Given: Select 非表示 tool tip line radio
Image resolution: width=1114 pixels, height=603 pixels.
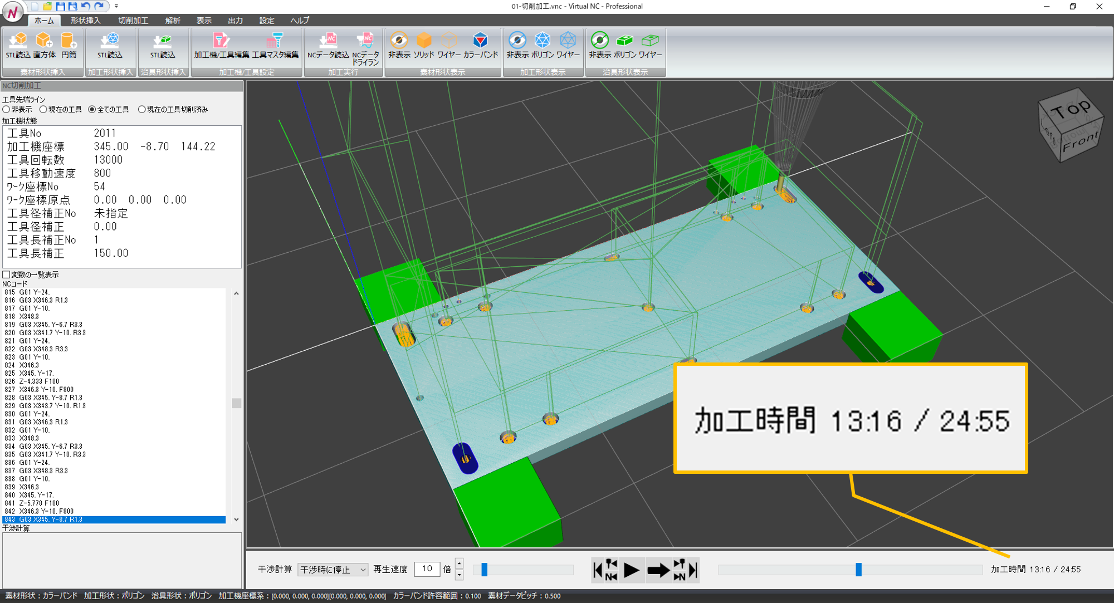Looking at the screenshot, I should [x=7, y=110].
